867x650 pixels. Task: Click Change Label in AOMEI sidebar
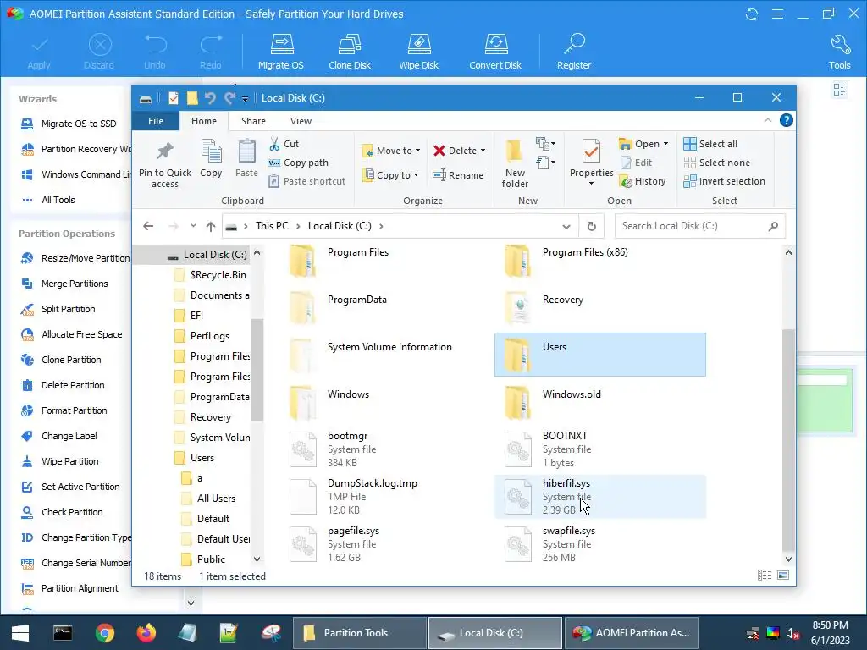click(69, 436)
